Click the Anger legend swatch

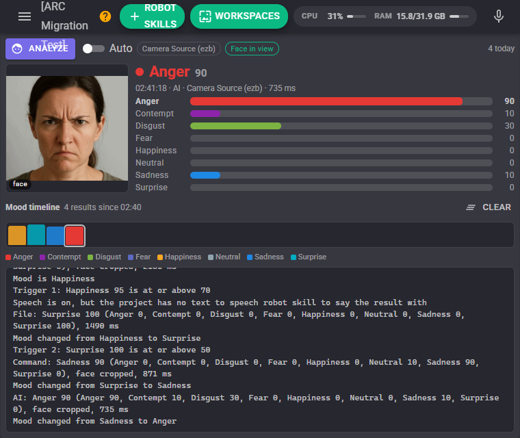click(8, 257)
